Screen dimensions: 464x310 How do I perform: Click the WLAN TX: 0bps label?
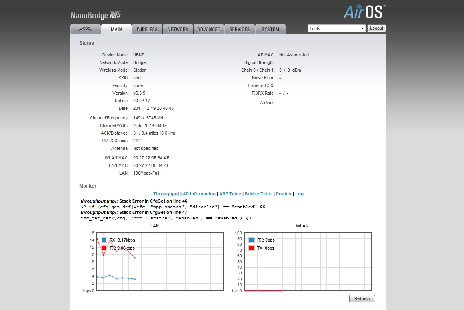pyautogui.click(x=266, y=248)
